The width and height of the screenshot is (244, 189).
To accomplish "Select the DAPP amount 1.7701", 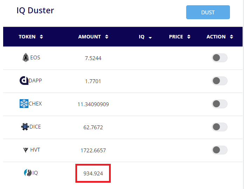I will click(93, 81).
